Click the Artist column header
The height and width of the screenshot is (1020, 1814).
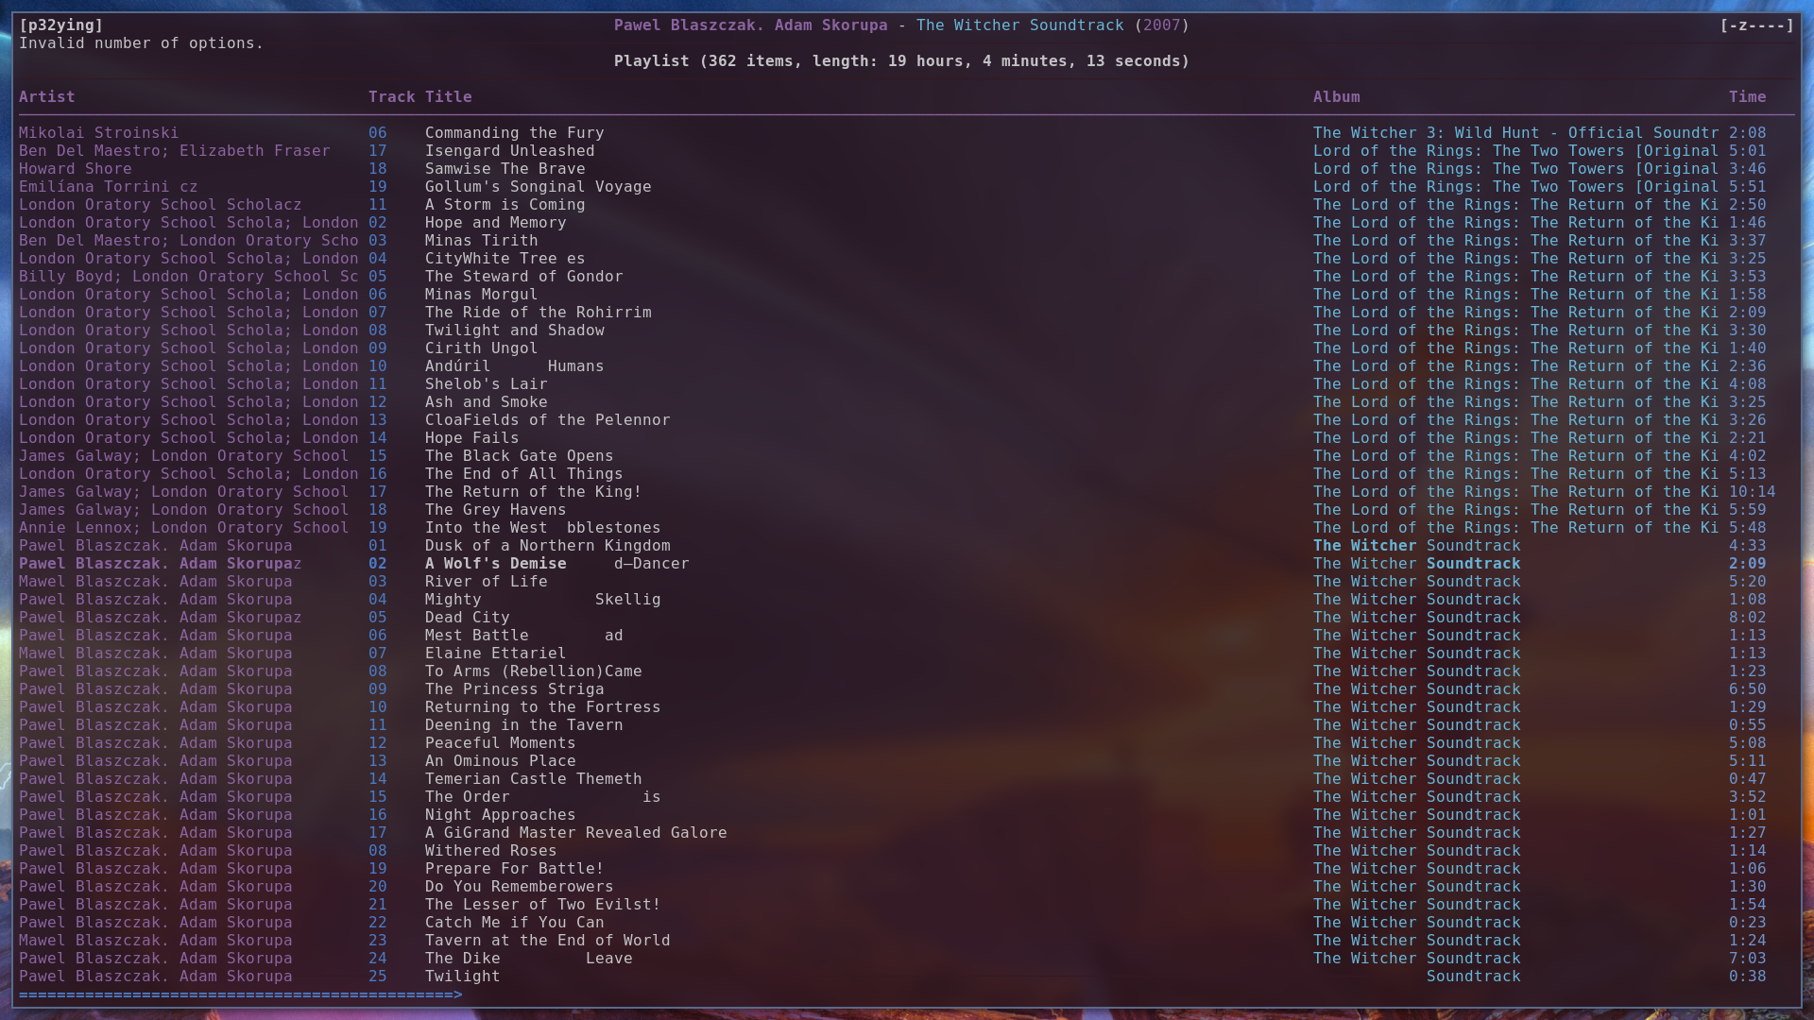(46, 96)
